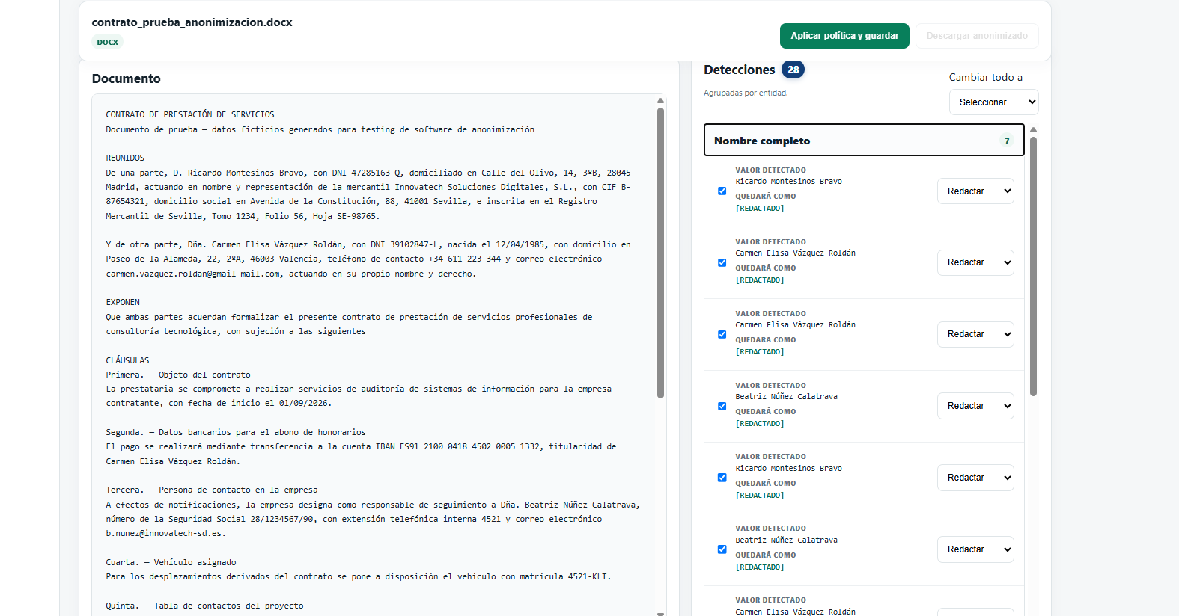
Task: Click the Documento heading
Action: 126,78
